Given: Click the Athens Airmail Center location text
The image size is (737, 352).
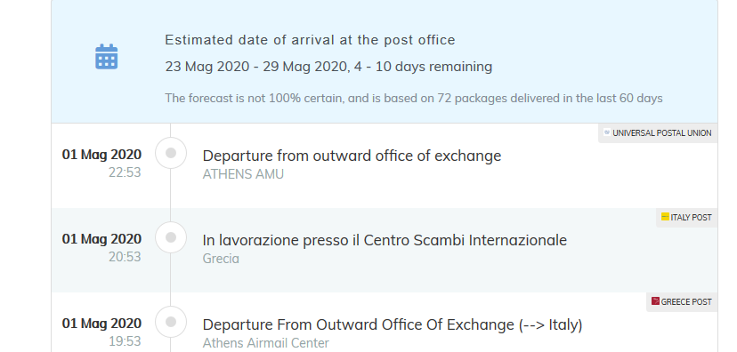Looking at the screenshot, I should [x=265, y=343].
